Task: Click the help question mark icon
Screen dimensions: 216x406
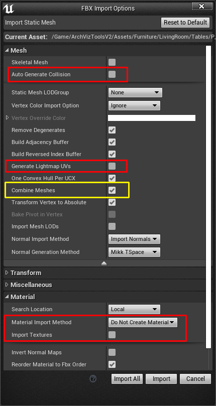Action: click(x=93, y=379)
